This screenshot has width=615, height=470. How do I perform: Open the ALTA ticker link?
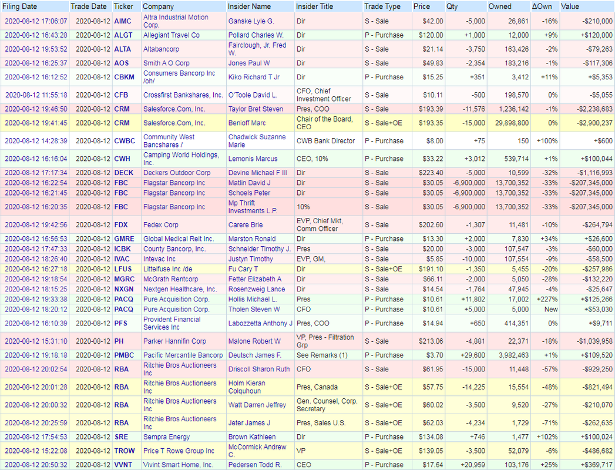122,49
